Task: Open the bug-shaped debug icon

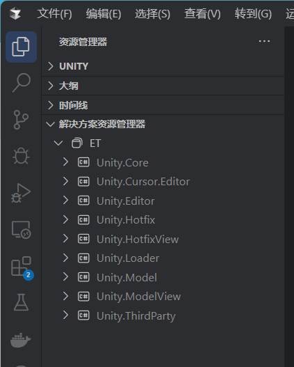Action: point(21,156)
